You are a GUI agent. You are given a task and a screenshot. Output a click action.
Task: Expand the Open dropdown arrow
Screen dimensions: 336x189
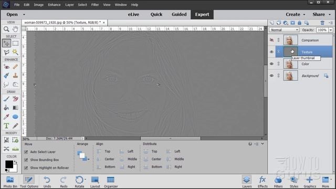pos(24,15)
